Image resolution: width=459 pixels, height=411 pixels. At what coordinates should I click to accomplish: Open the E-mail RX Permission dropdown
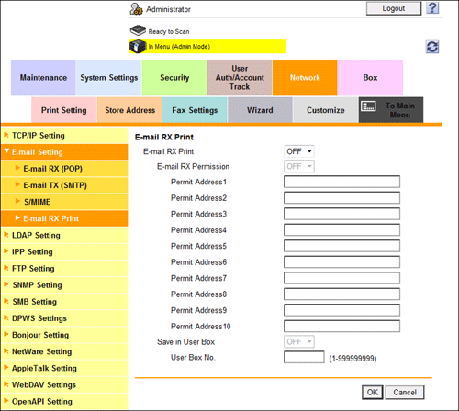(x=299, y=166)
